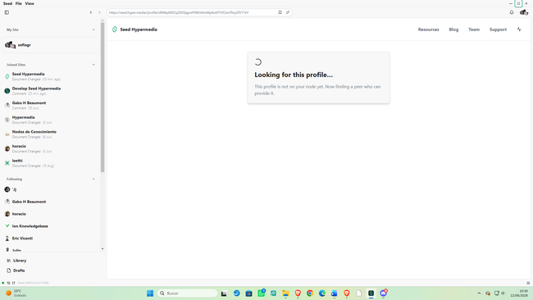Open File Explorer from taskbar
Viewport: 533px width, 300px height.
pos(285,293)
